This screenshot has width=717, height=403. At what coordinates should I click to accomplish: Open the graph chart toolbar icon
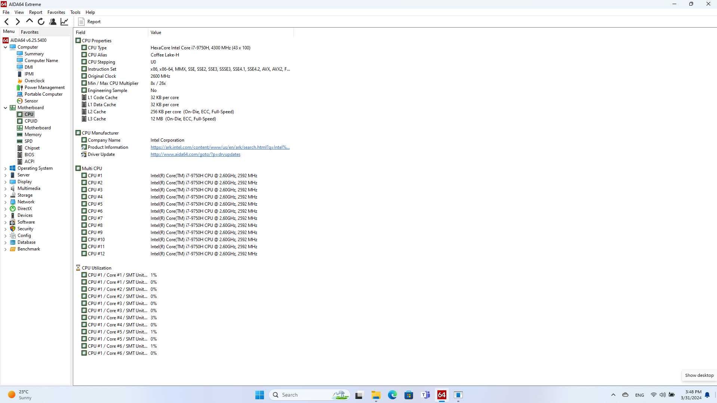pyautogui.click(x=64, y=22)
